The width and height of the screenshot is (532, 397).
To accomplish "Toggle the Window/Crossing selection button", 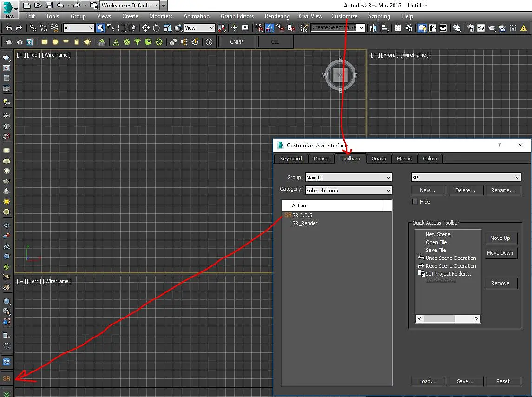I will coord(132,28).
